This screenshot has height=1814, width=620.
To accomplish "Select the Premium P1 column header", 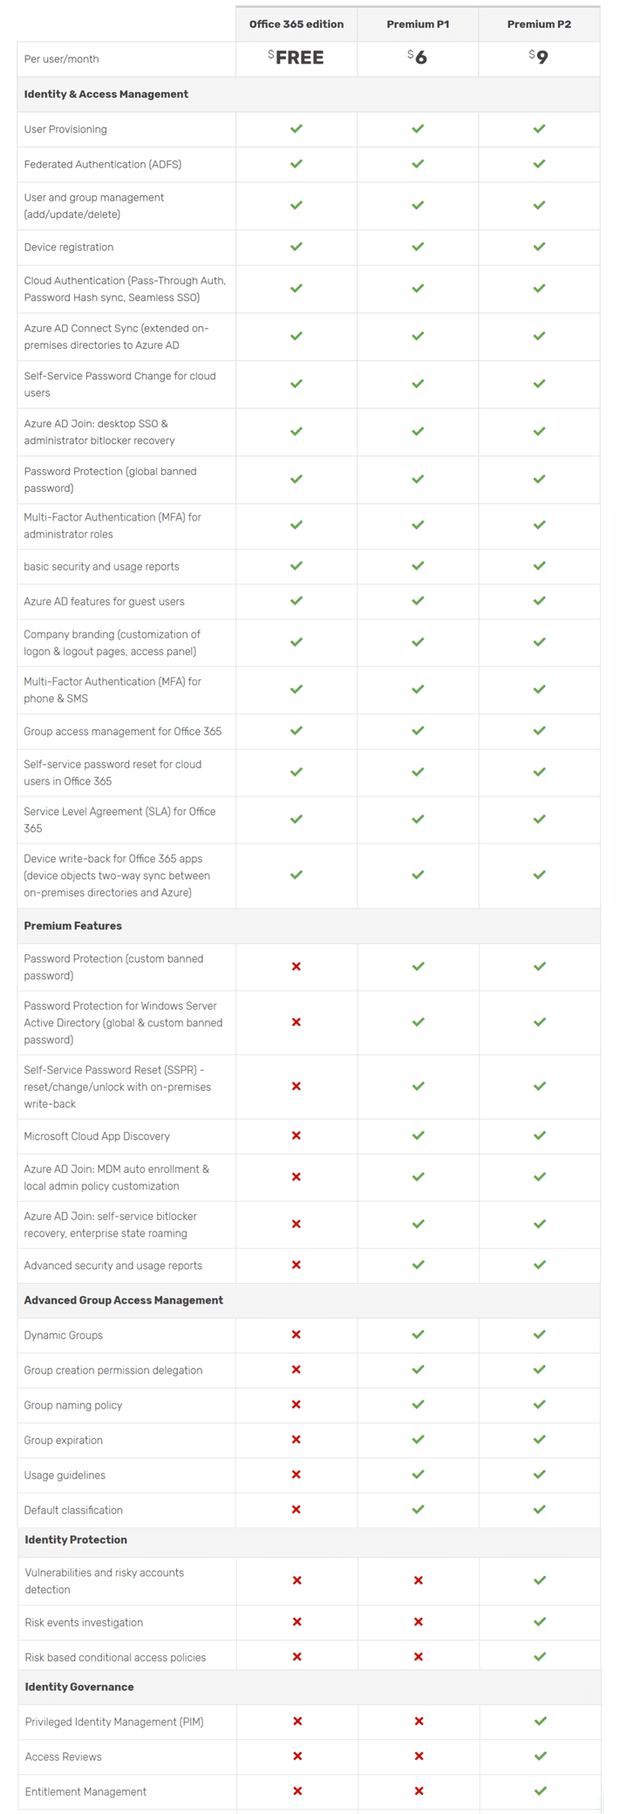I will pos(418,24).
